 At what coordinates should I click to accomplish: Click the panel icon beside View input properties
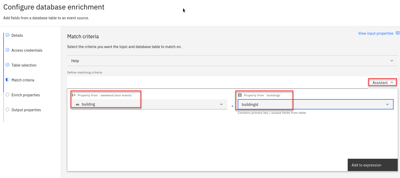pos(397,33)
